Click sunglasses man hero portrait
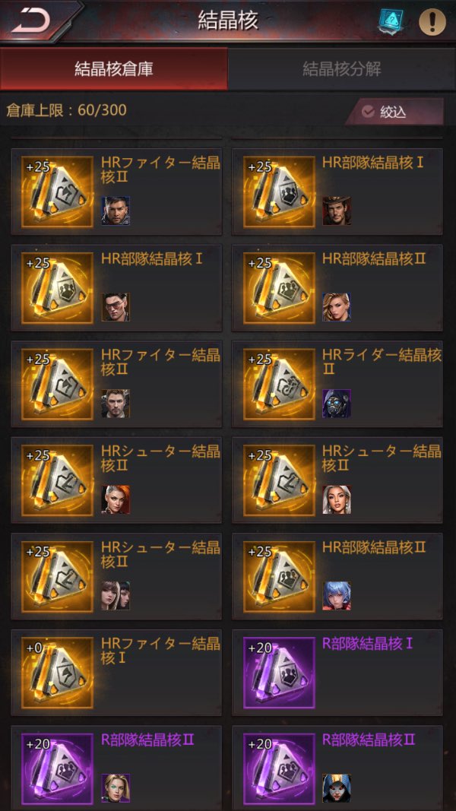 pyautogui.click(x=116, y=307)
